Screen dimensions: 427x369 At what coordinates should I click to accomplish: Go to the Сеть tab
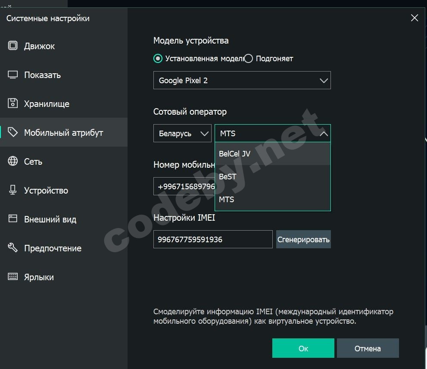(64, 161)
